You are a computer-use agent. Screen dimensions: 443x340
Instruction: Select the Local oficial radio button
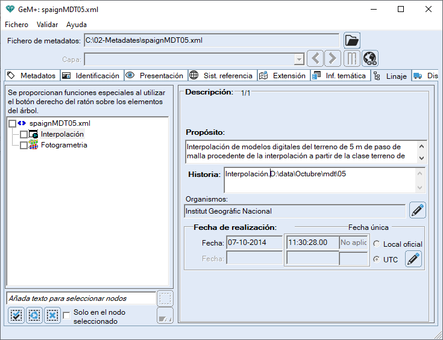point(377,244)
